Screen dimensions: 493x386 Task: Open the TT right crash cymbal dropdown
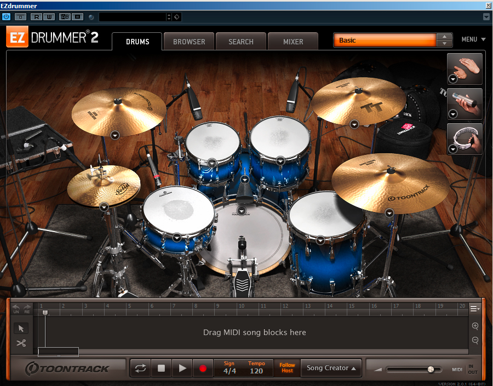click(x=354, y=124)
